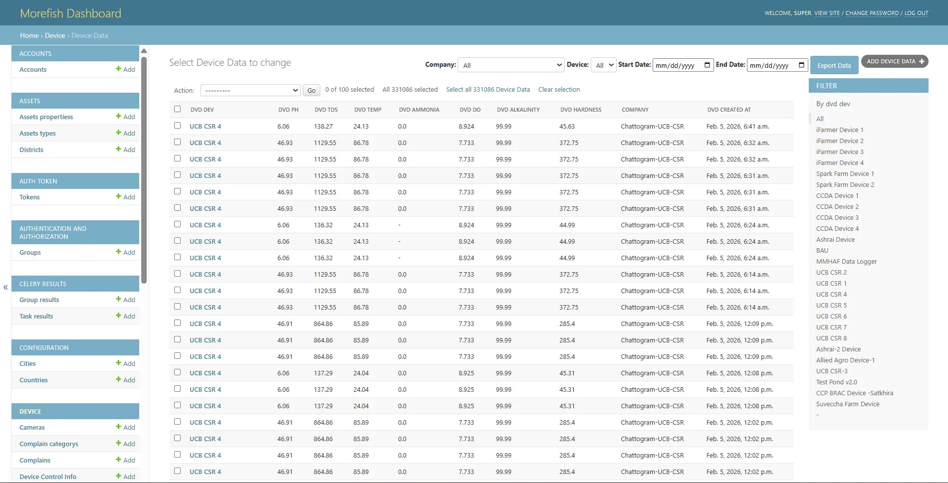Select first row dated 12:08 p.m. checkbox
Viewport: 948px width, 483px height.
pyautogui.click(x=177, y=372)
